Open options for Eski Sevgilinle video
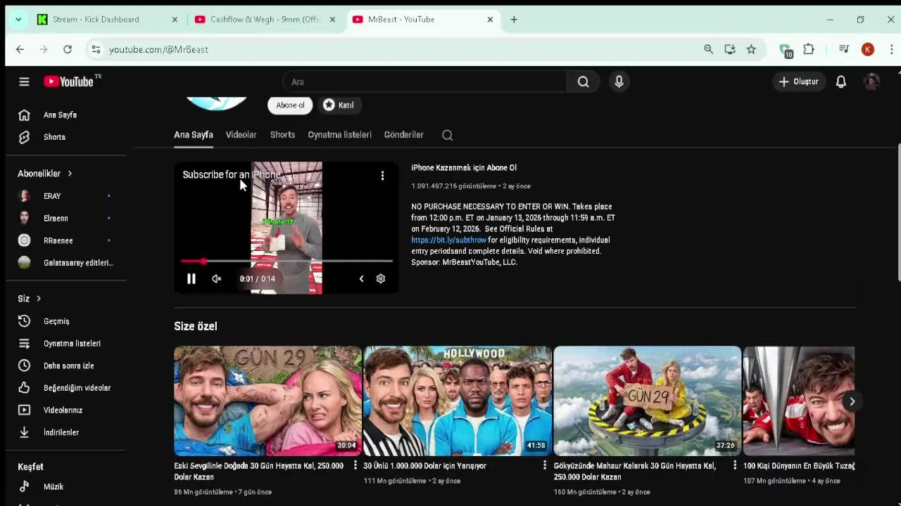This screenshot has width=901, height=506. click(355, 466)
